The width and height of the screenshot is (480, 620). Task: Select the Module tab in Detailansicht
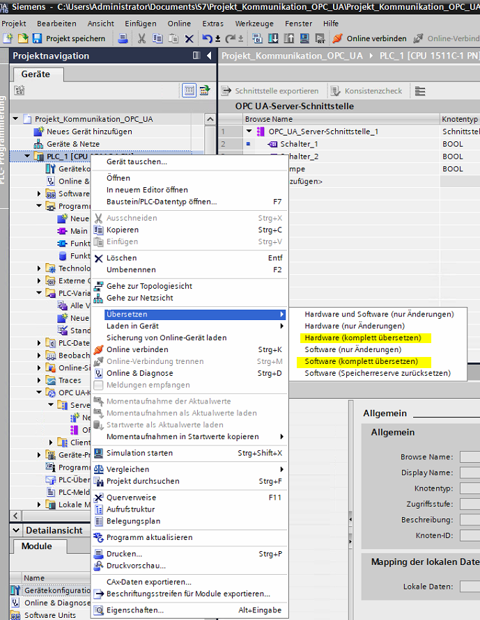[x=37, y=546]
